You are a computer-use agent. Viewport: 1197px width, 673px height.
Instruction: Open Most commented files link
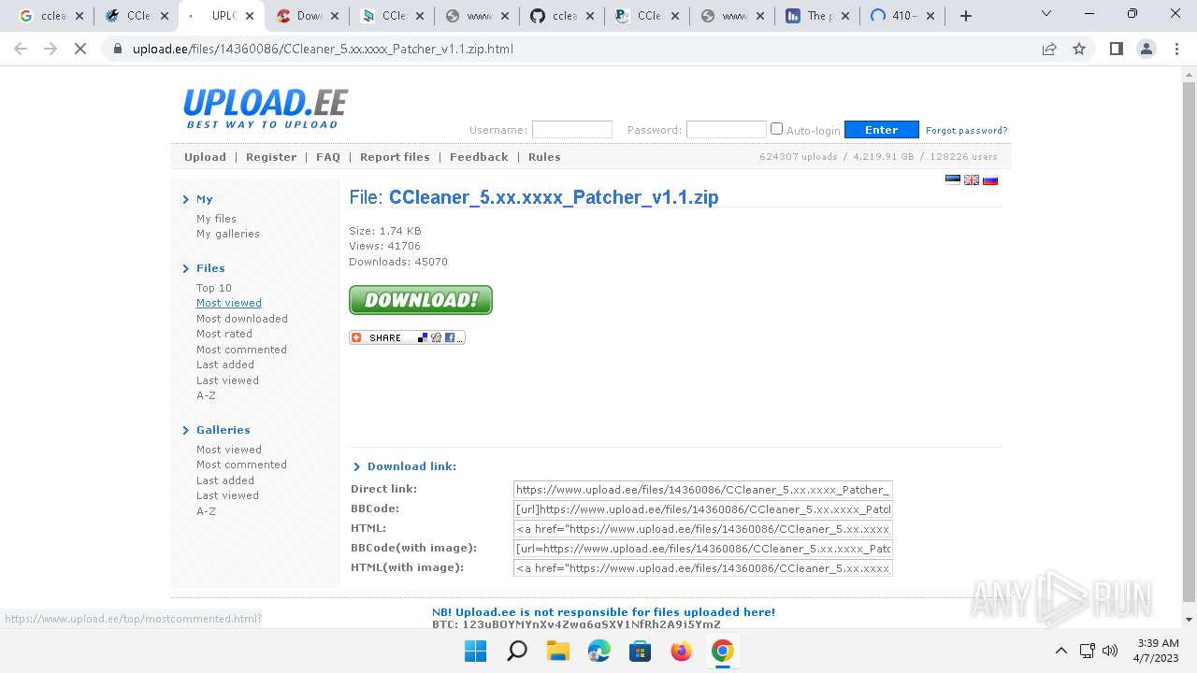click(x=241, y=350)
